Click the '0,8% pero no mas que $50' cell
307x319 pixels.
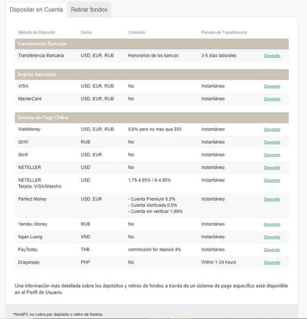tap(155, 129)
